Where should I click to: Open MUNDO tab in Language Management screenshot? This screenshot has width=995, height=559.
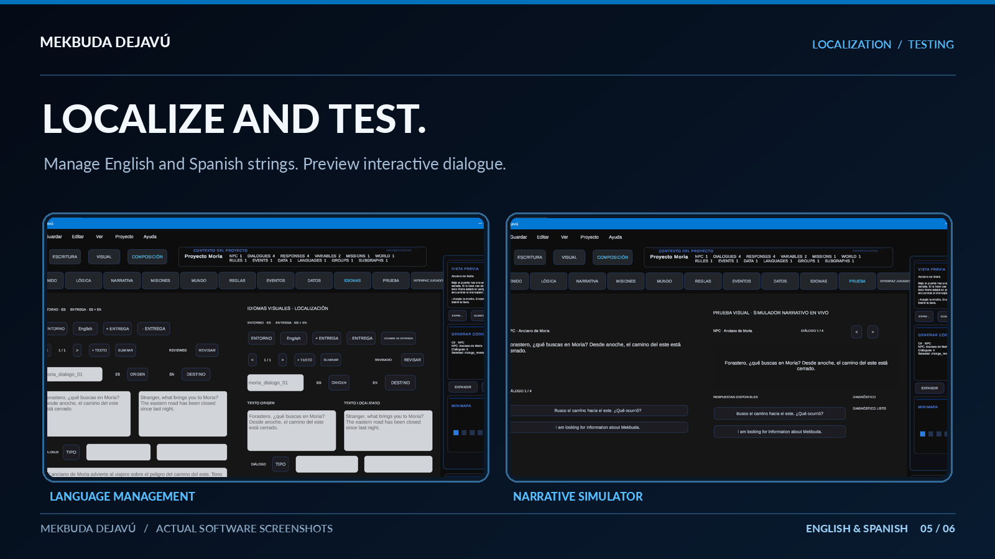coord(199,281)
